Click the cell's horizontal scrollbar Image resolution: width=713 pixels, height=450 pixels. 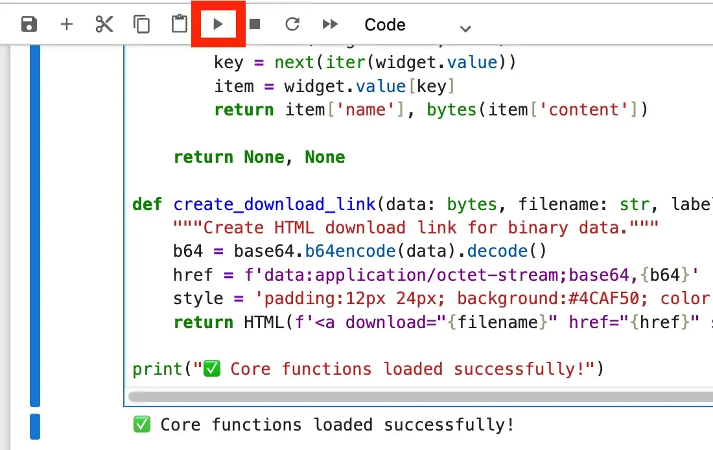coord(421,397)
